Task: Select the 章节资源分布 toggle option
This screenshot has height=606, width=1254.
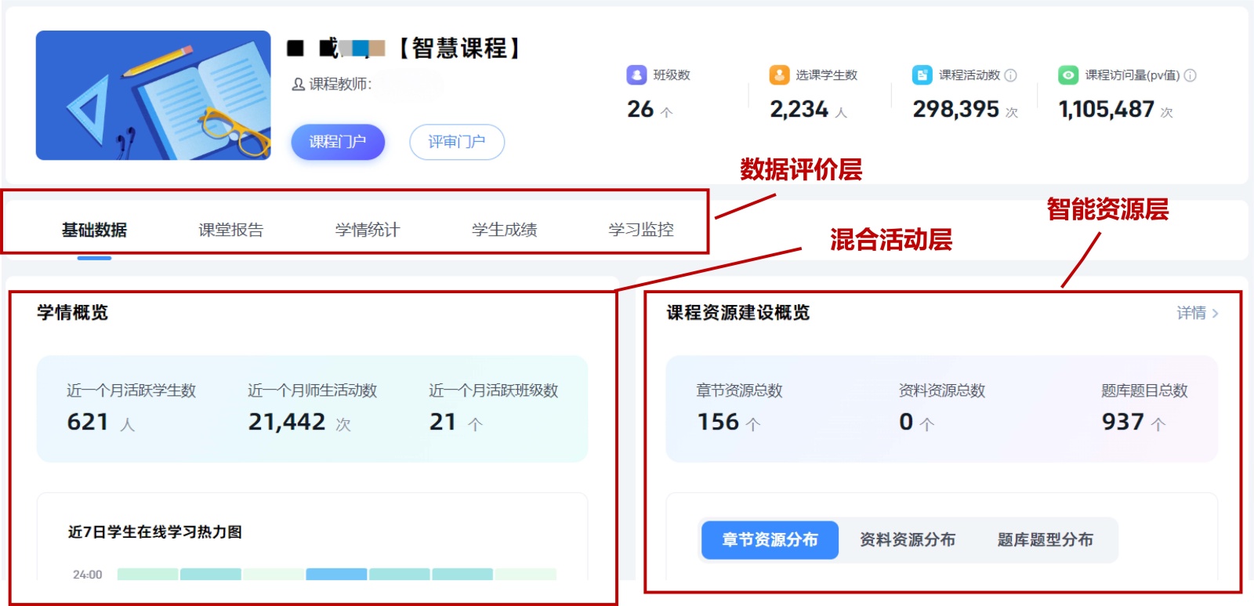Action: click(x=770, y=540)
